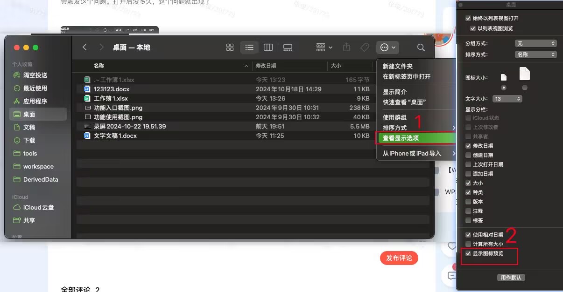Enable the 计算所有大小 checkbox

click(468, 244)
